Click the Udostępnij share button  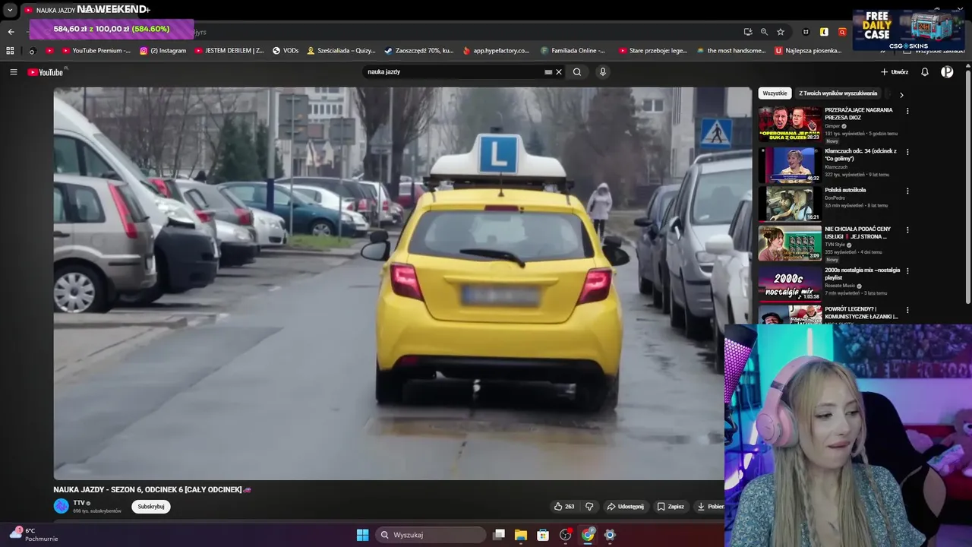coord(626,507)
